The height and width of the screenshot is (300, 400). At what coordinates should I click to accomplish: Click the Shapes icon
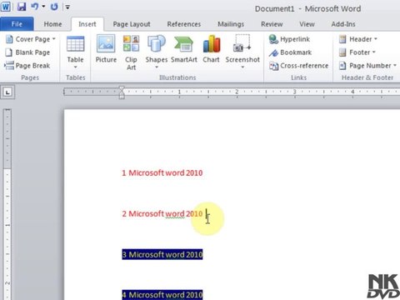coord(157,44)
